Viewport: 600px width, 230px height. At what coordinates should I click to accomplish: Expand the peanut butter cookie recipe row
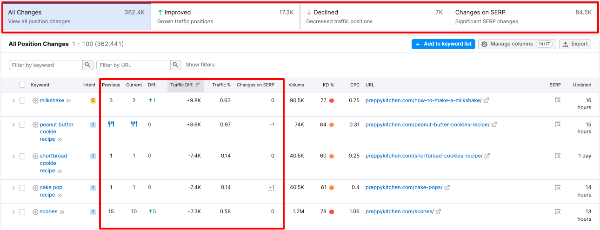click(x=13, y=125)
